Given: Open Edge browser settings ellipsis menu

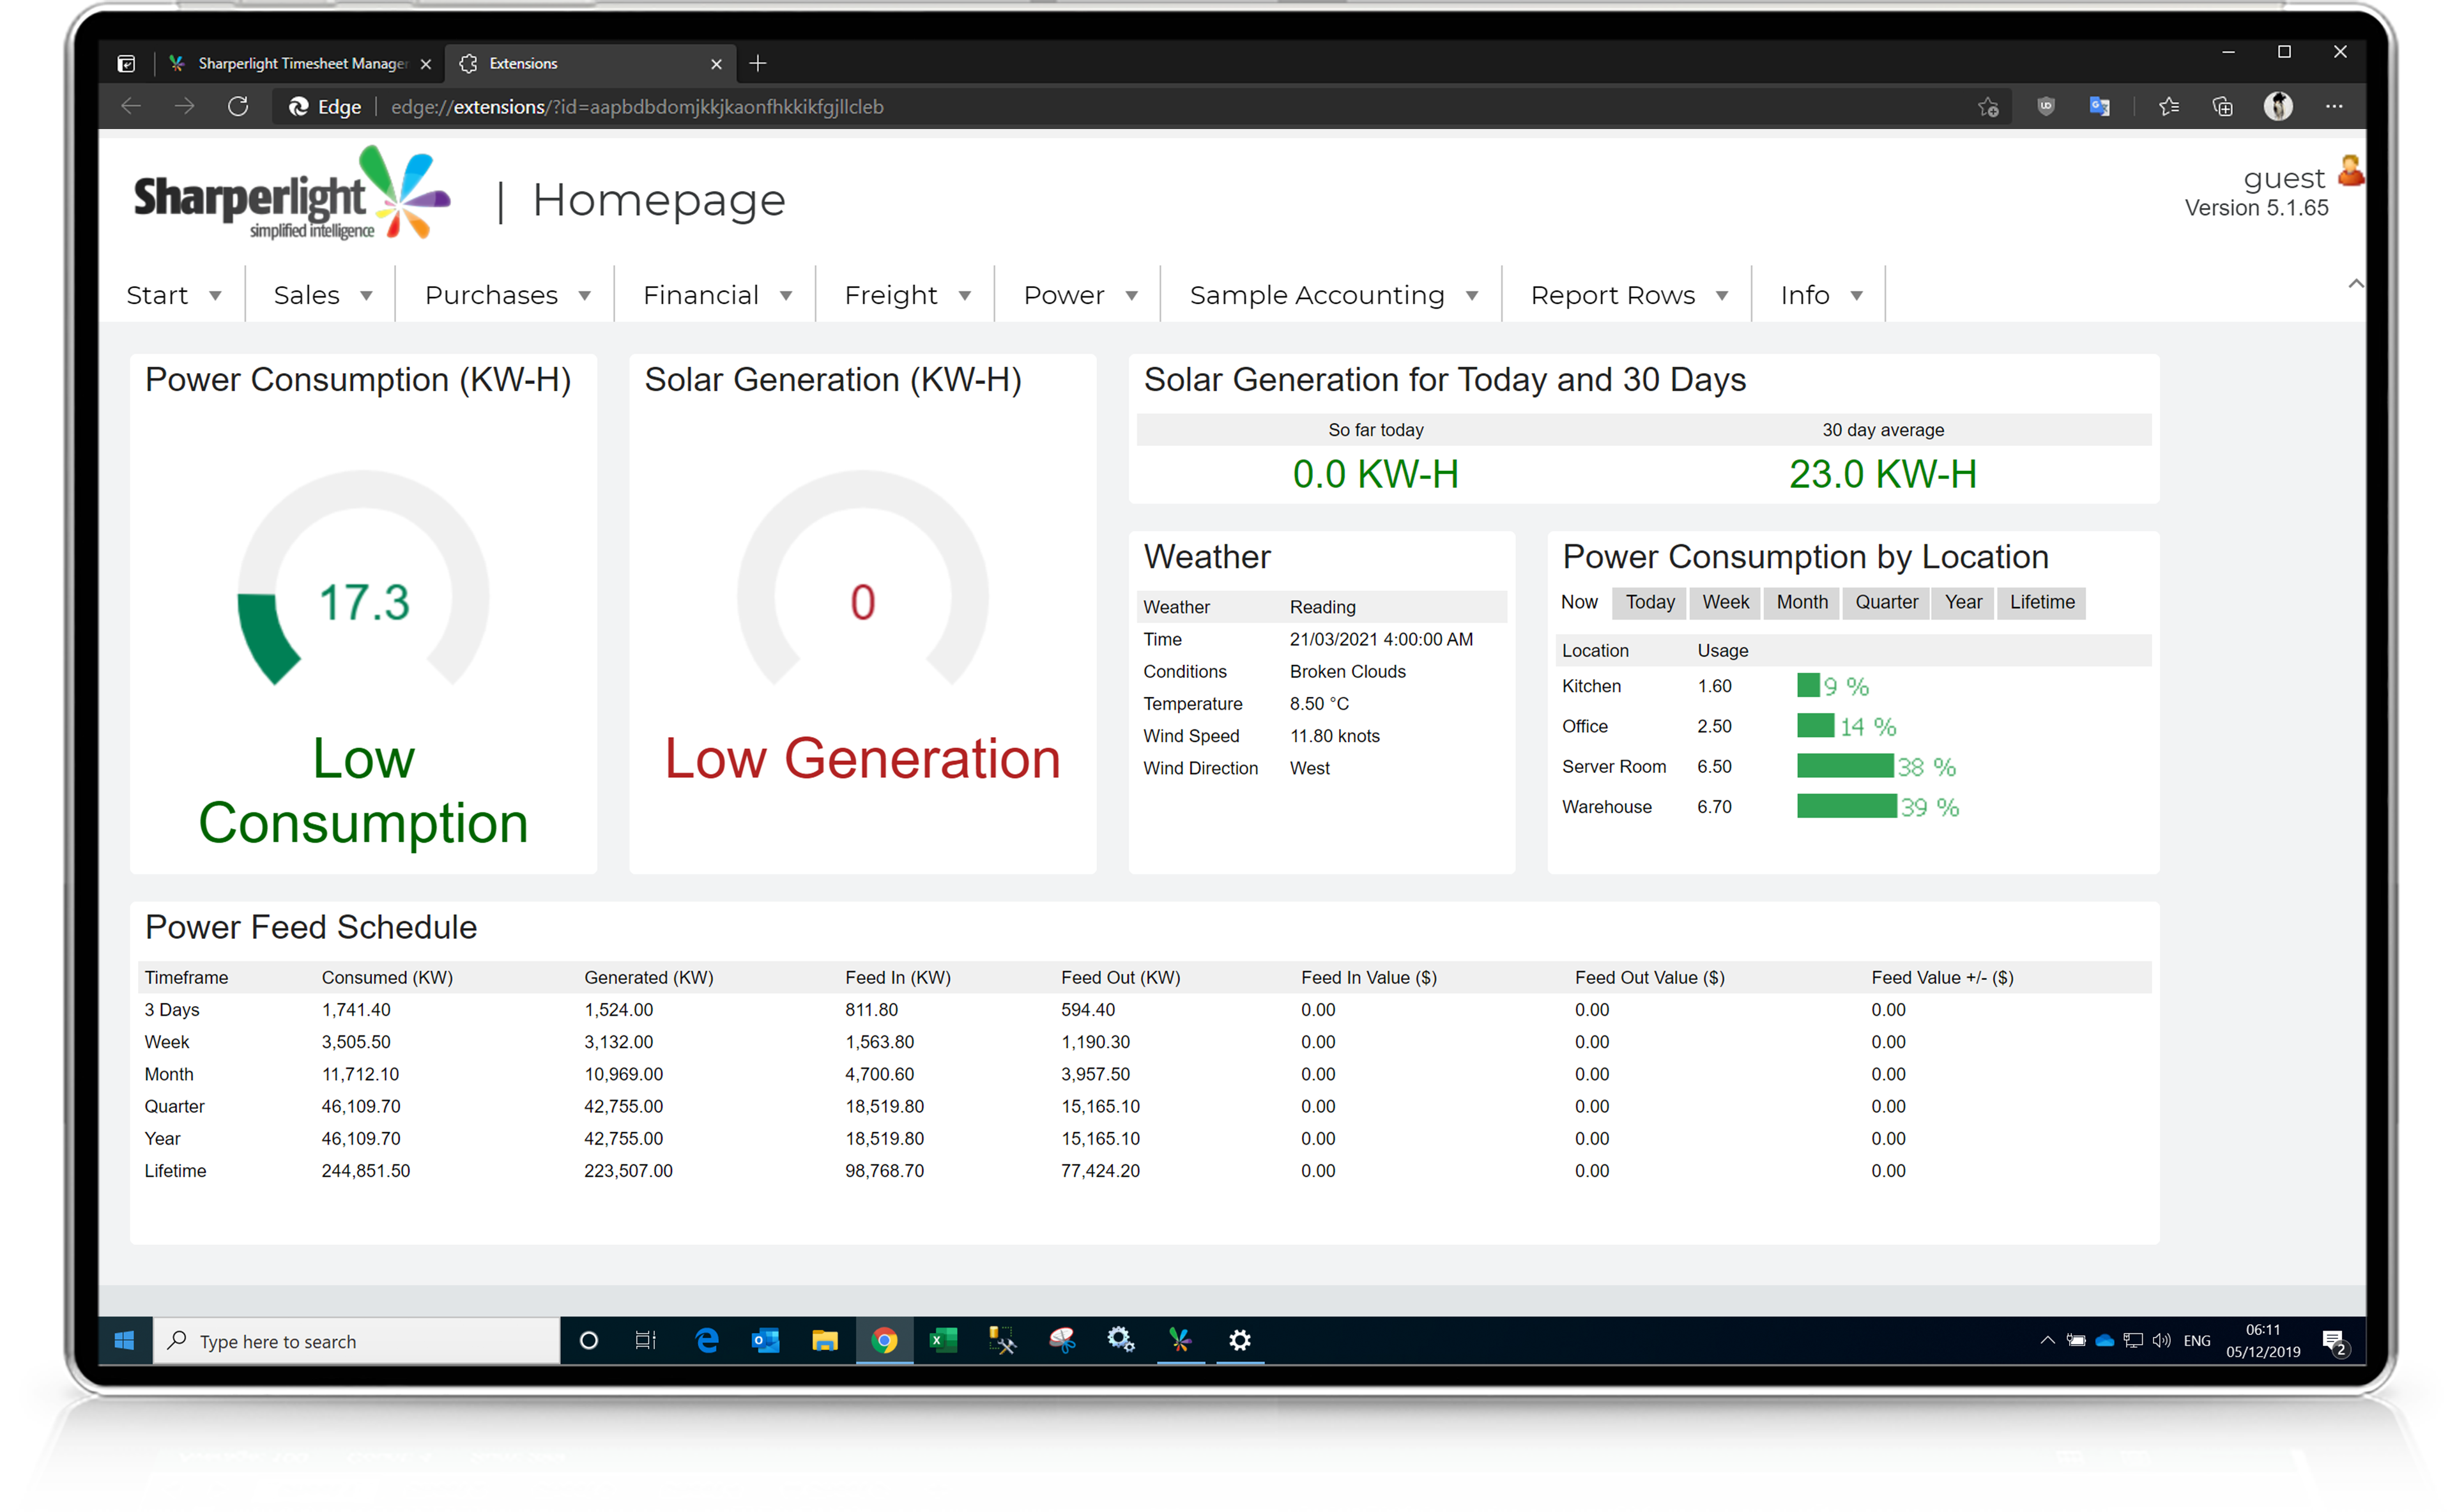Looking at the screenshot, I should coord(2333,106).
